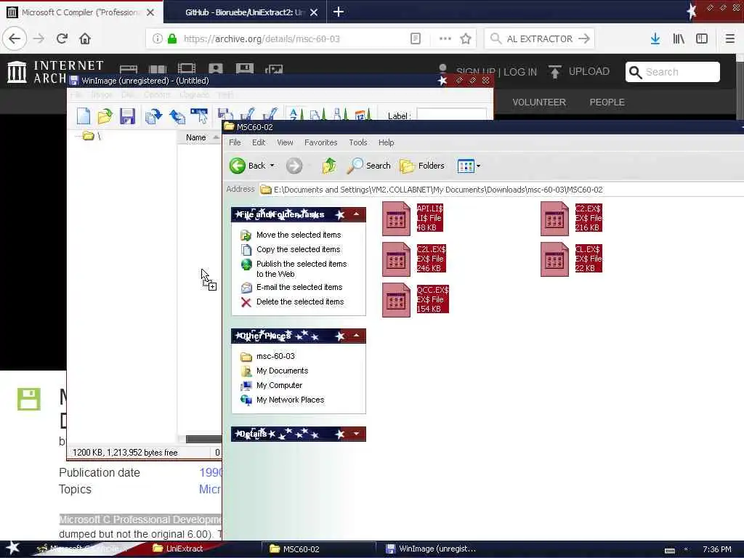The width and height of the screenshot is (744, 558).
Task: Click Firefox Home button
Action: tap(85, 39)
